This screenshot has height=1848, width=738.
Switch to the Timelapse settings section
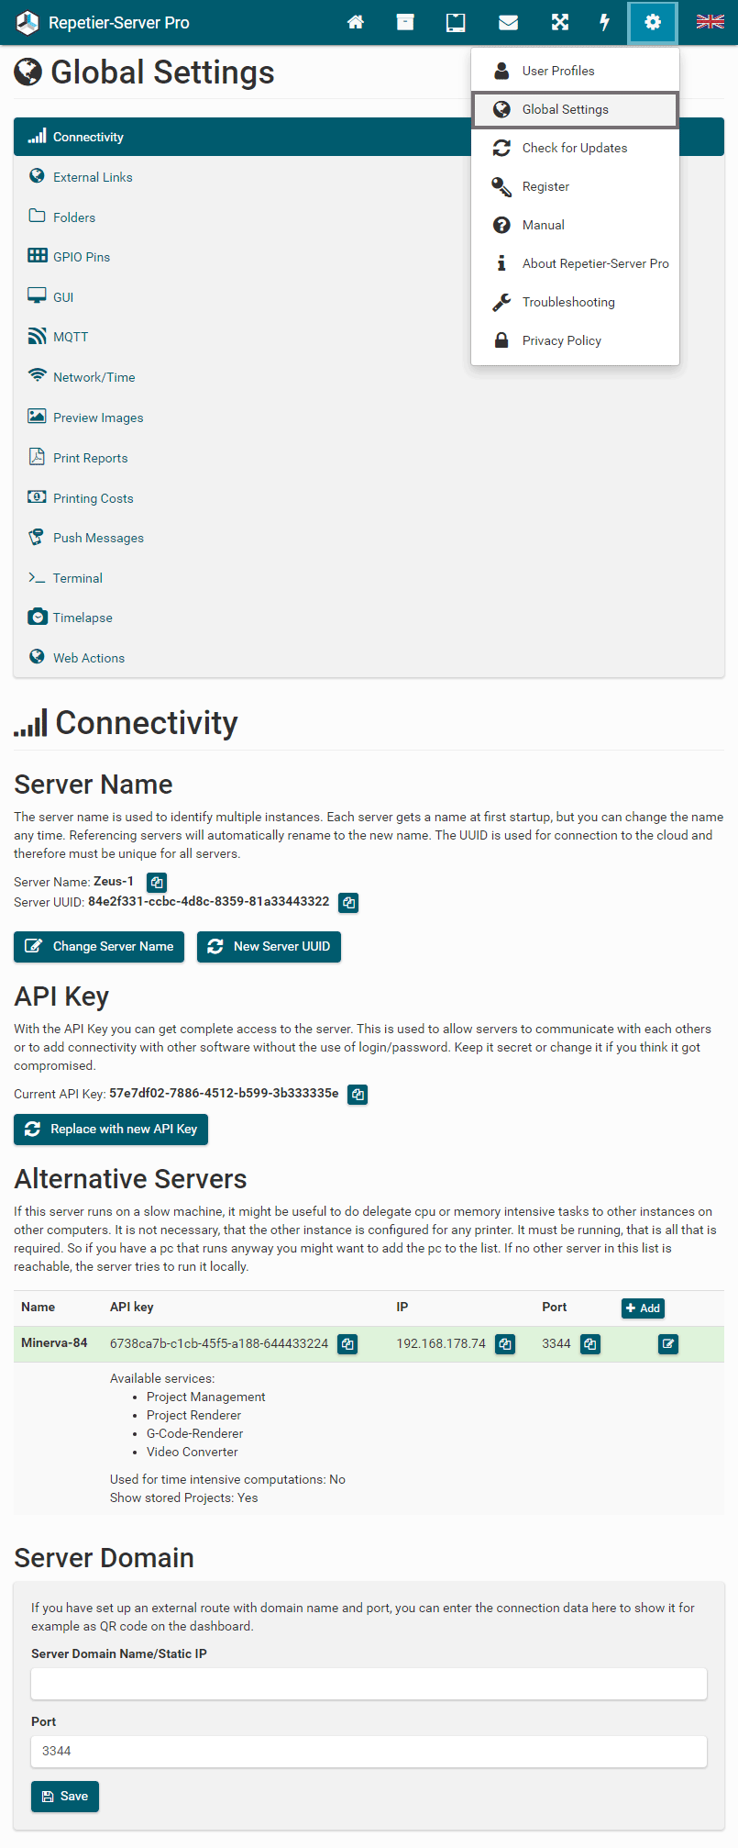[83, 618]
